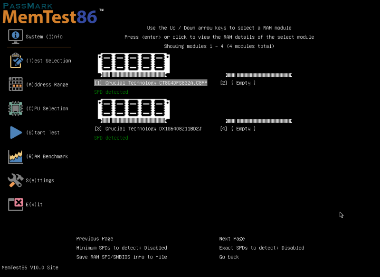Open the (T)est Selection menu label

pos(48,61)
